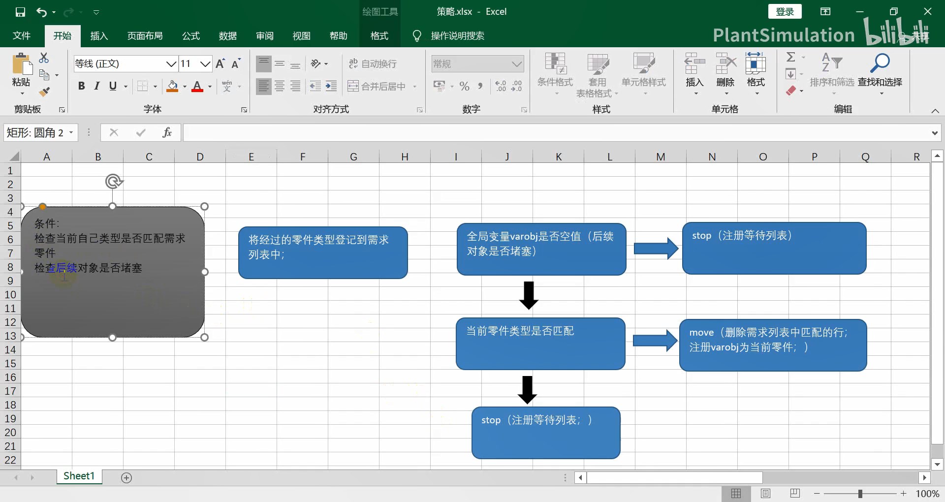Open the number format dropdown (常规)

pyautogui.click(x=516, y=63)
